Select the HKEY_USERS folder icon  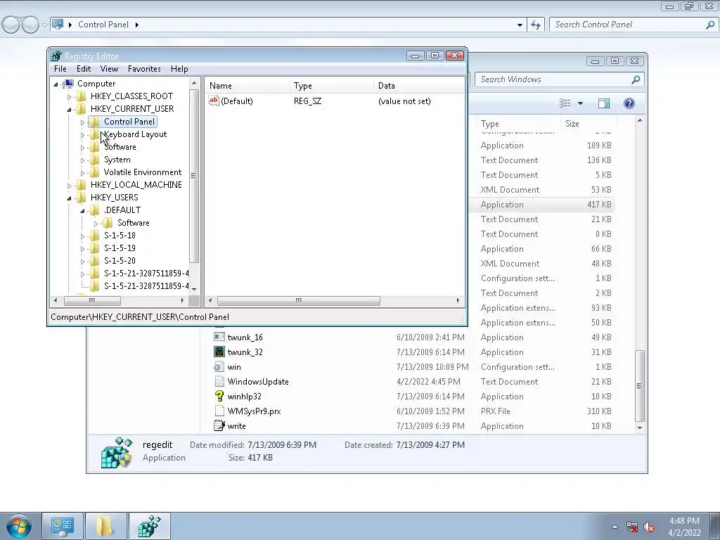click(82, 197)
